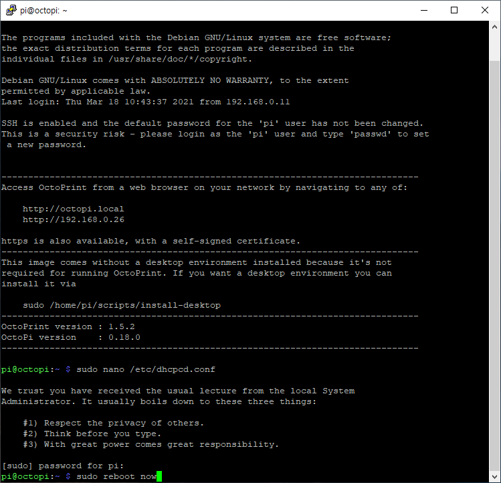Click 'Access OctoPrint from a web browser' line
Image resolution: width=501 pixels, height=483 pixels.
click(205, 187)
